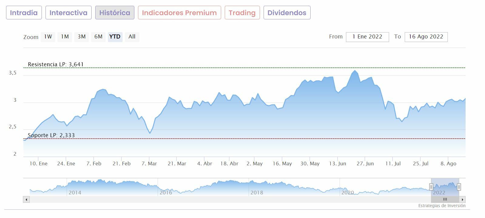Select the Histórica tab
The image size is (485, 218).
115,13
